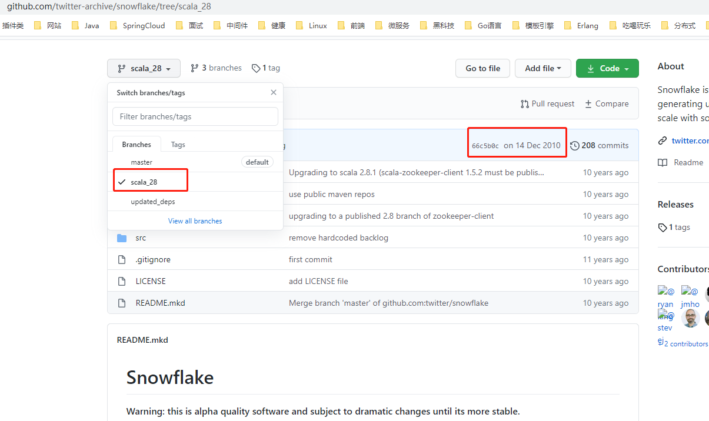Screen dimensions: 709x421
Task: Click the tag icon under Releases
Action: pos(662,228)
